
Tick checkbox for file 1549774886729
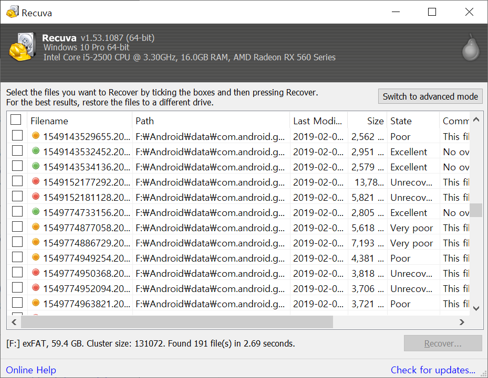[x=17, y=242]
